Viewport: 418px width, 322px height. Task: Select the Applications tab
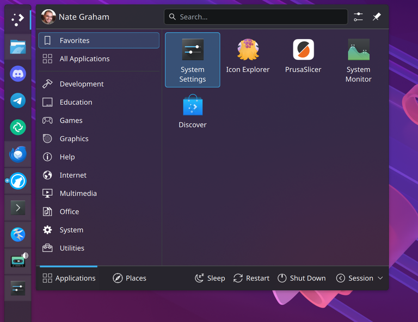(x=69, y=278)
